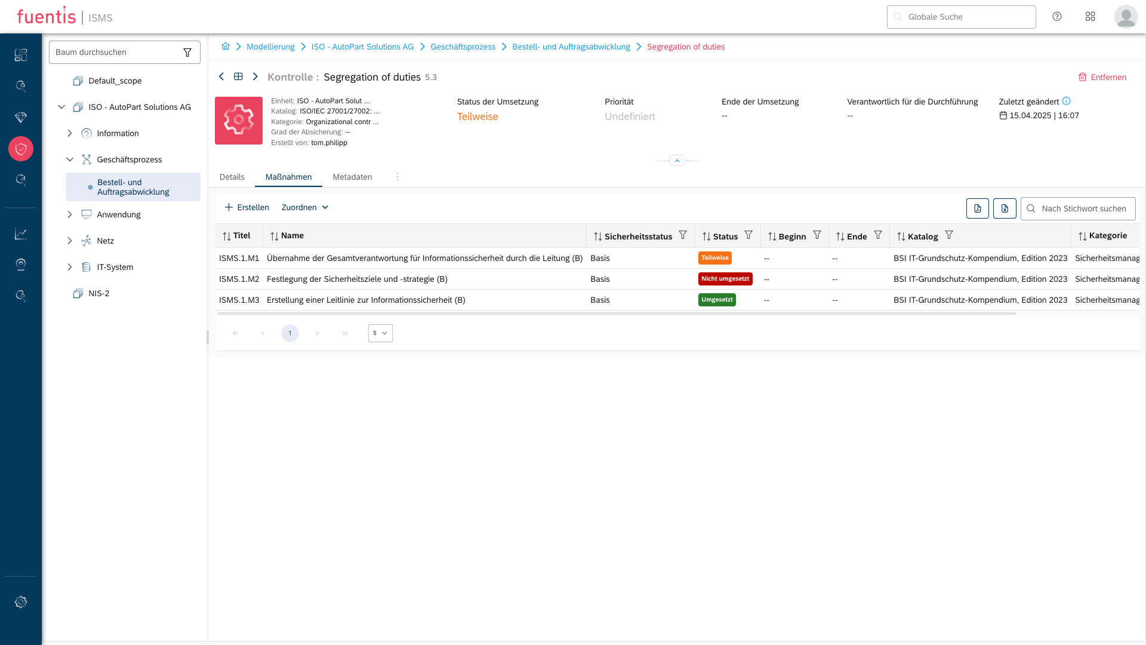Switch to the Details tab
The width and height of the screenshot is (1146, 645).
[x=232, y=177]
